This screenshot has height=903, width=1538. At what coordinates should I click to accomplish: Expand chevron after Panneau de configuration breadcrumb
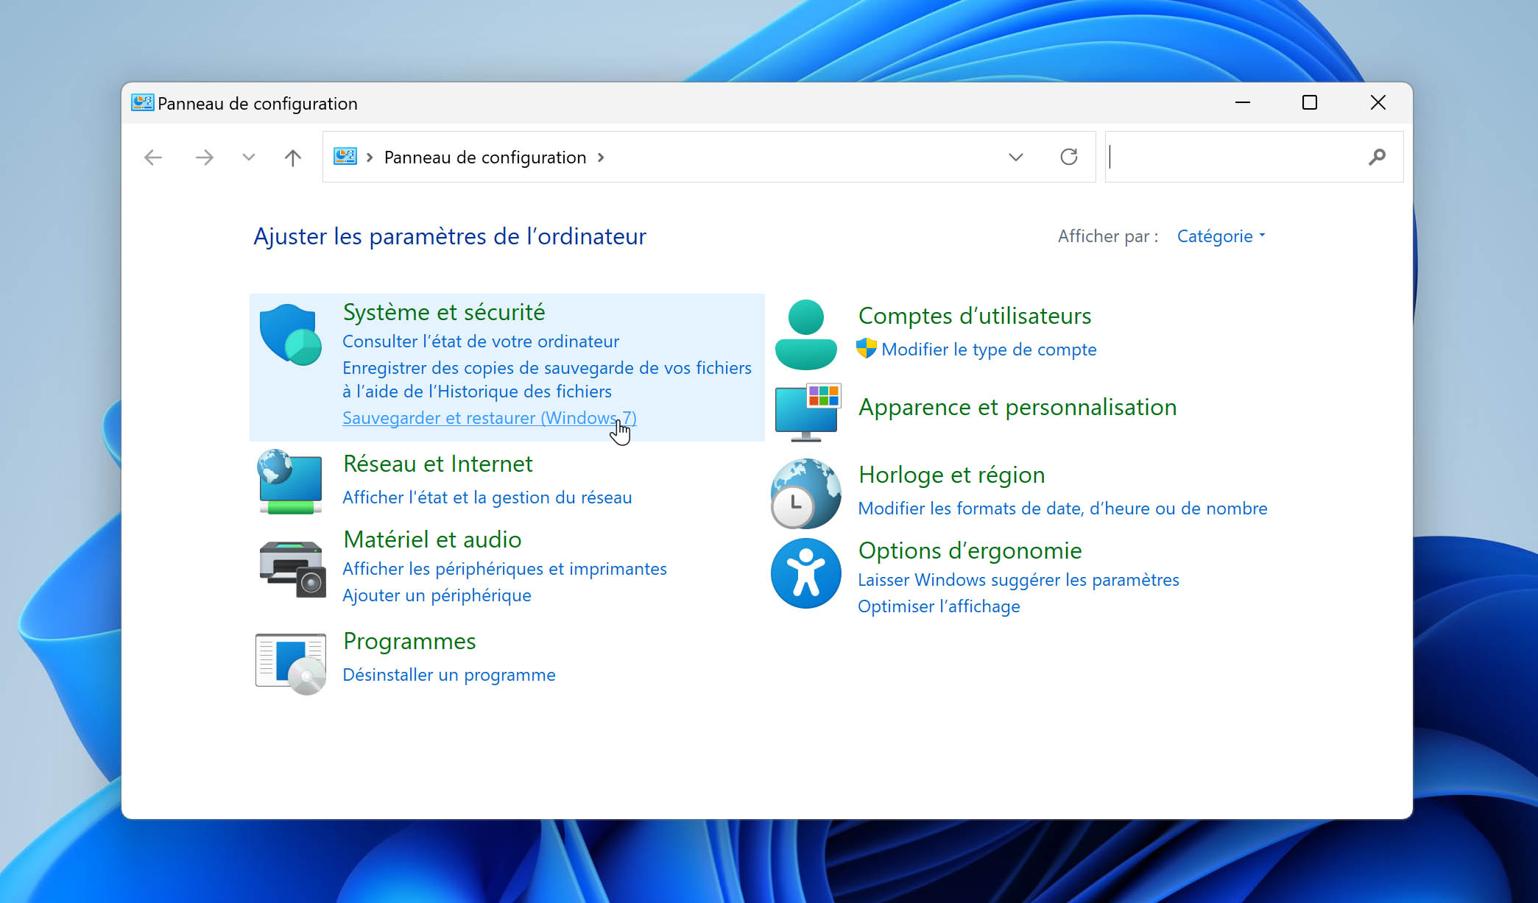pyautogui.click(x=602, y=157)
